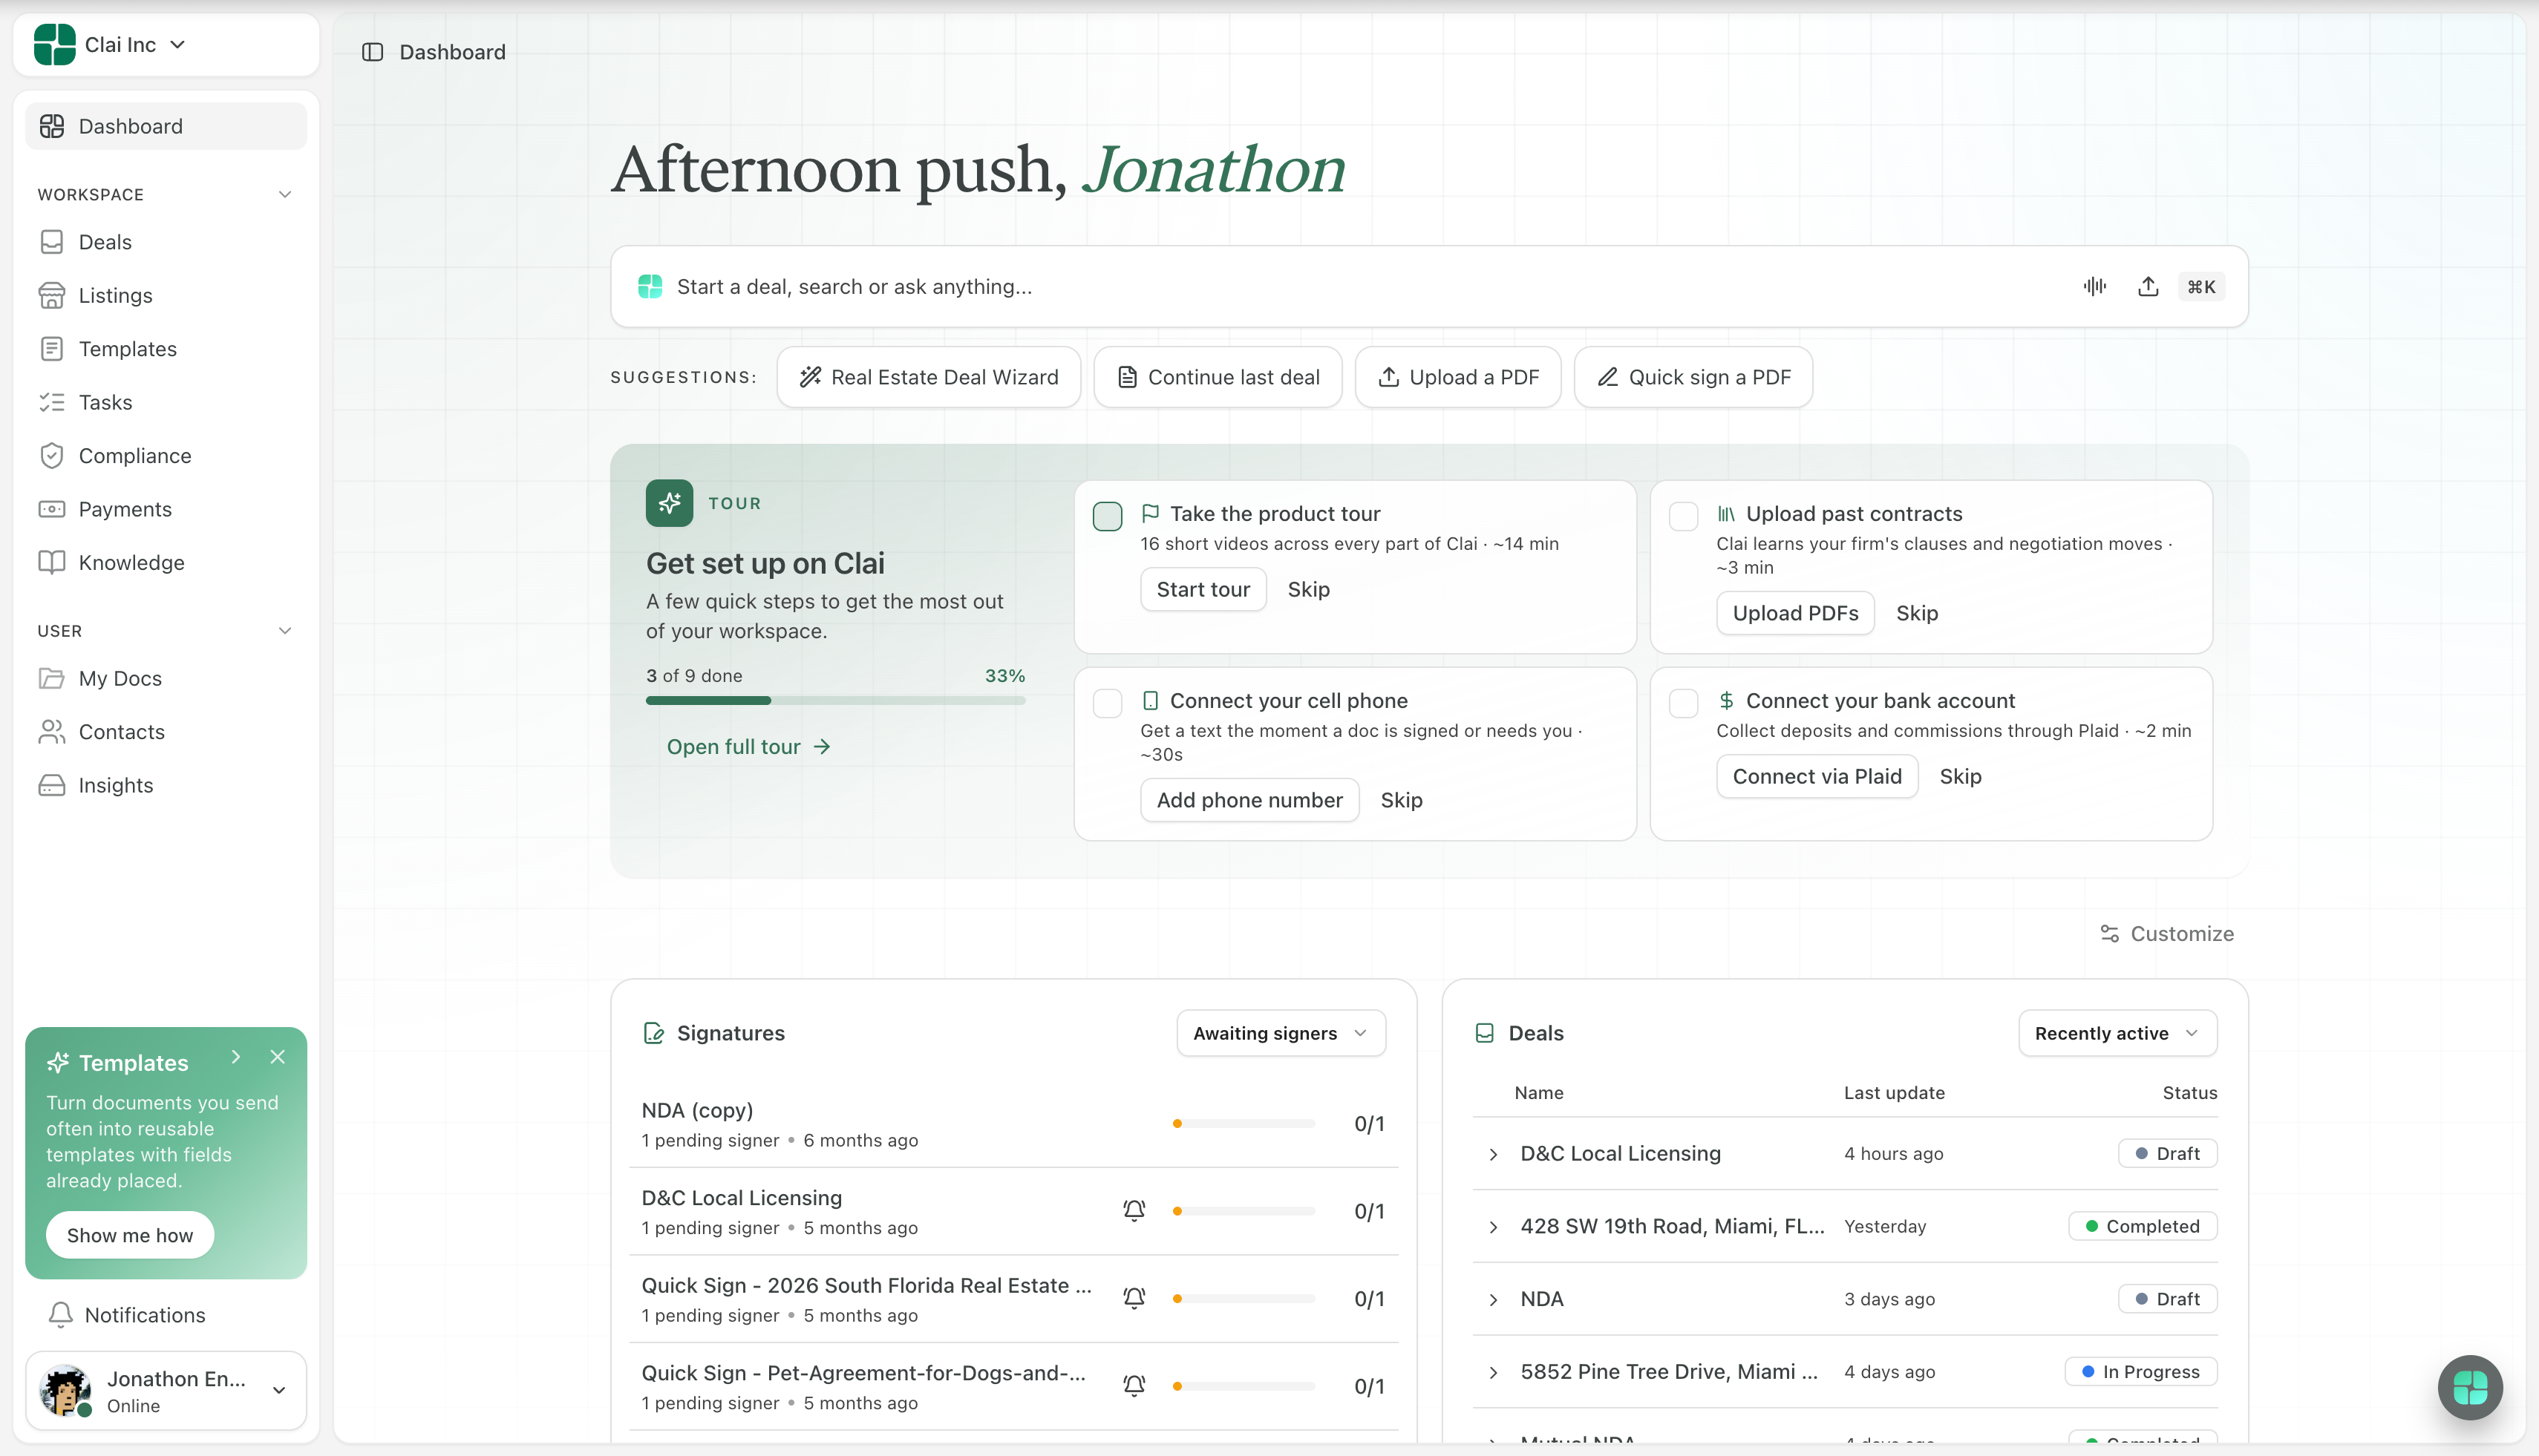Open the Recently active sort dropdown

tap(2117, 1033)
